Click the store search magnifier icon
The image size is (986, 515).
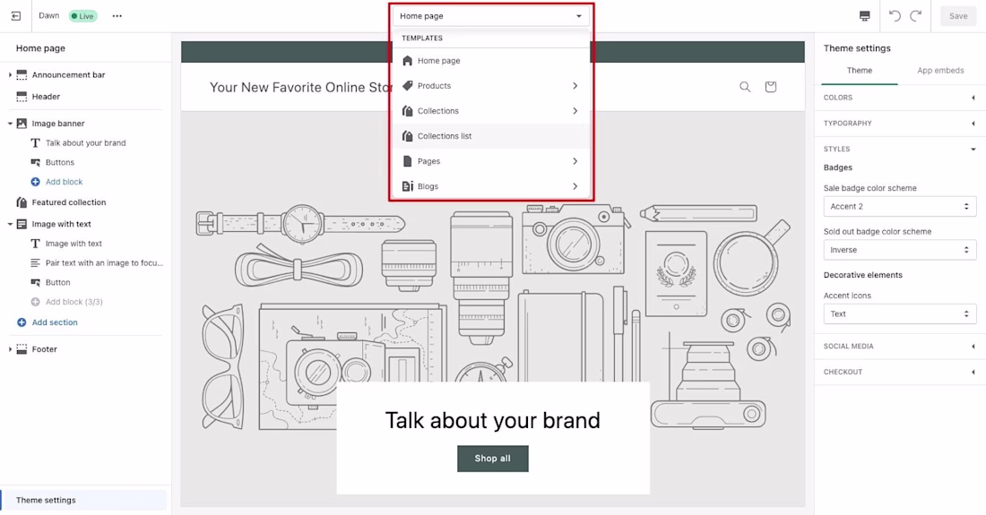point(745,87)
